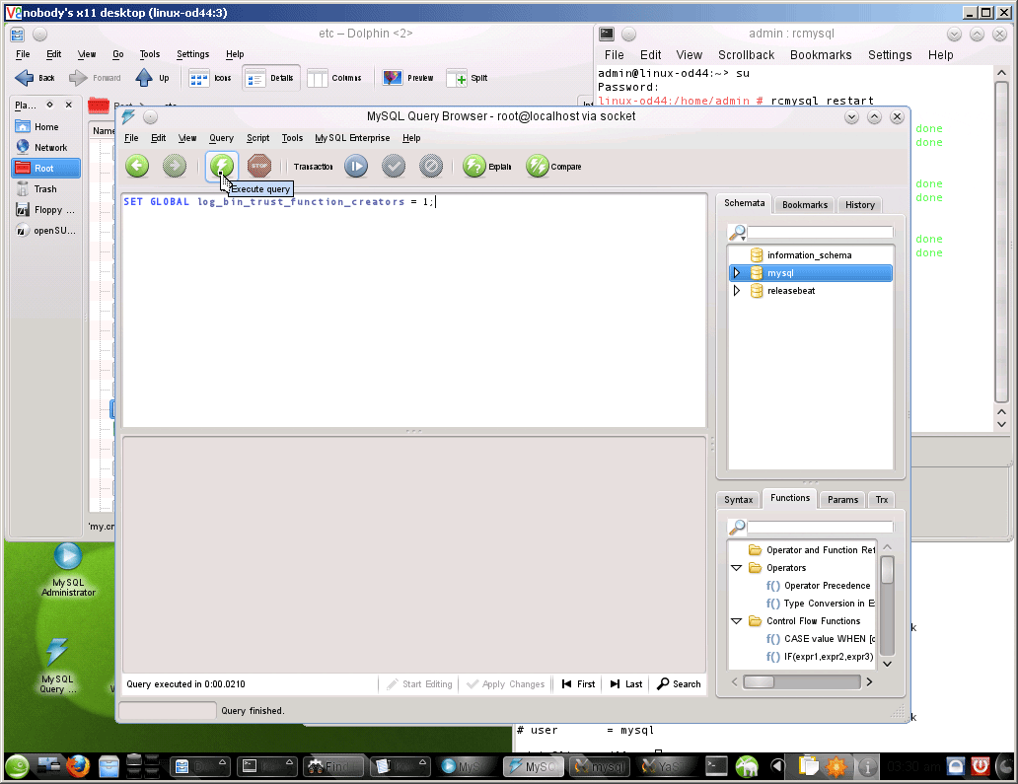The image size is (1018, 784).
Task: Click the red Stop button
Action: [259, 166]
